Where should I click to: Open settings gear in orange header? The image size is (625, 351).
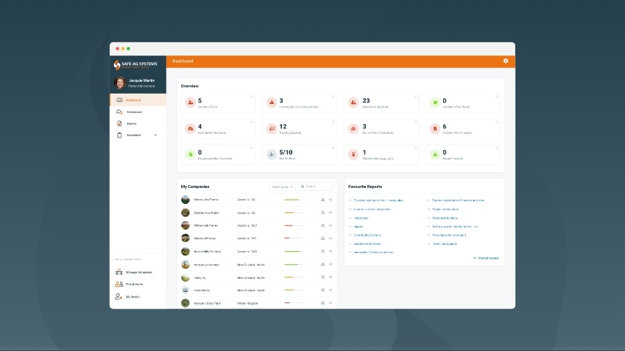point(506,61)
